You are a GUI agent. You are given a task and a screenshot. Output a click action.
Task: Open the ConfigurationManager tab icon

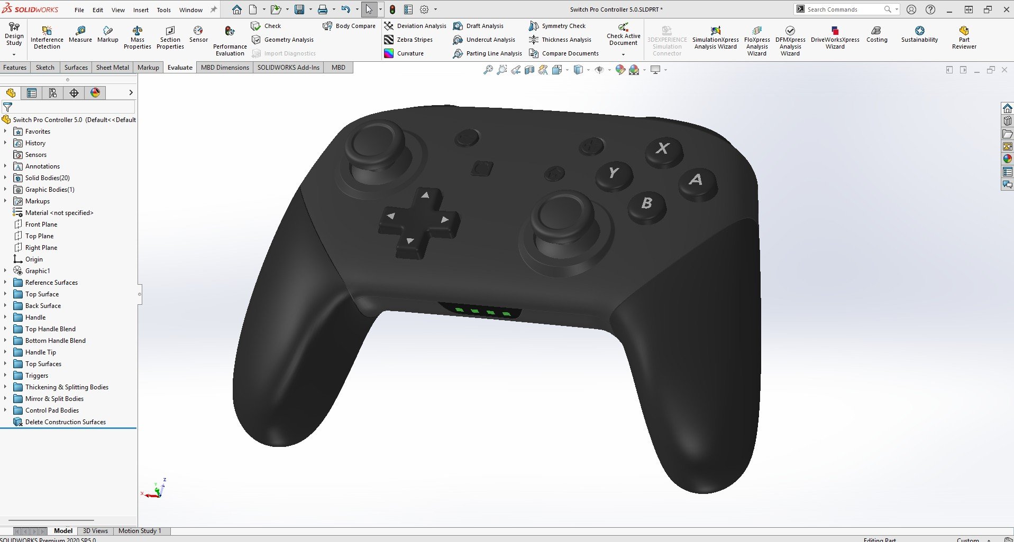[x=53, y=93]
